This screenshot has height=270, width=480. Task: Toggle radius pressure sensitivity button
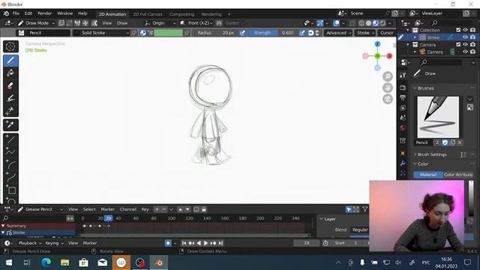[242, 33]
